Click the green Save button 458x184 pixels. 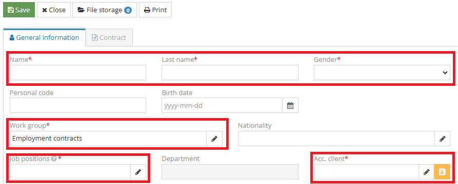click(x=19, y=10)
